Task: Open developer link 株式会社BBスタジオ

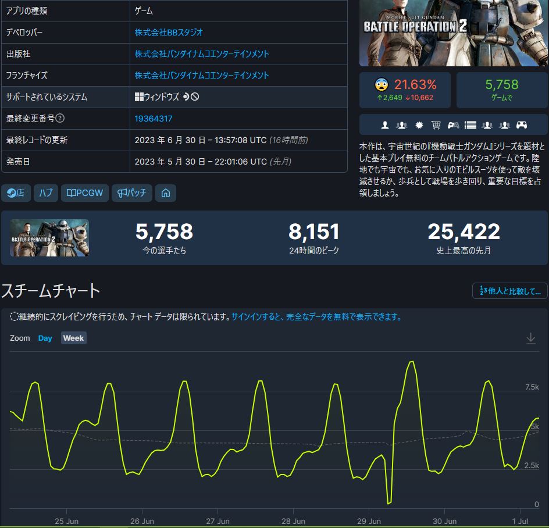Action: click(x=169, y=33)
